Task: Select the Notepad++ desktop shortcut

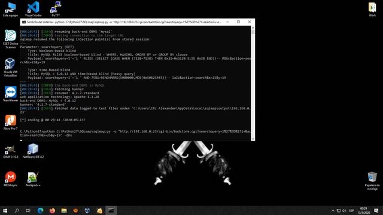Action: pyautogui.click(x=33, y=179)
